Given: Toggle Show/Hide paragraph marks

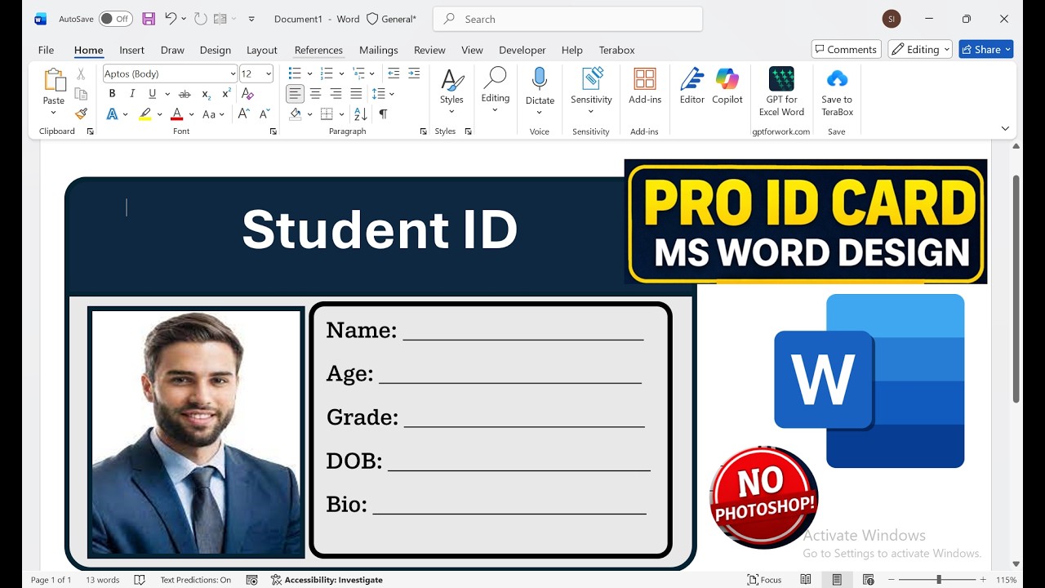Looking at the screenshot, I should [383, 114].
